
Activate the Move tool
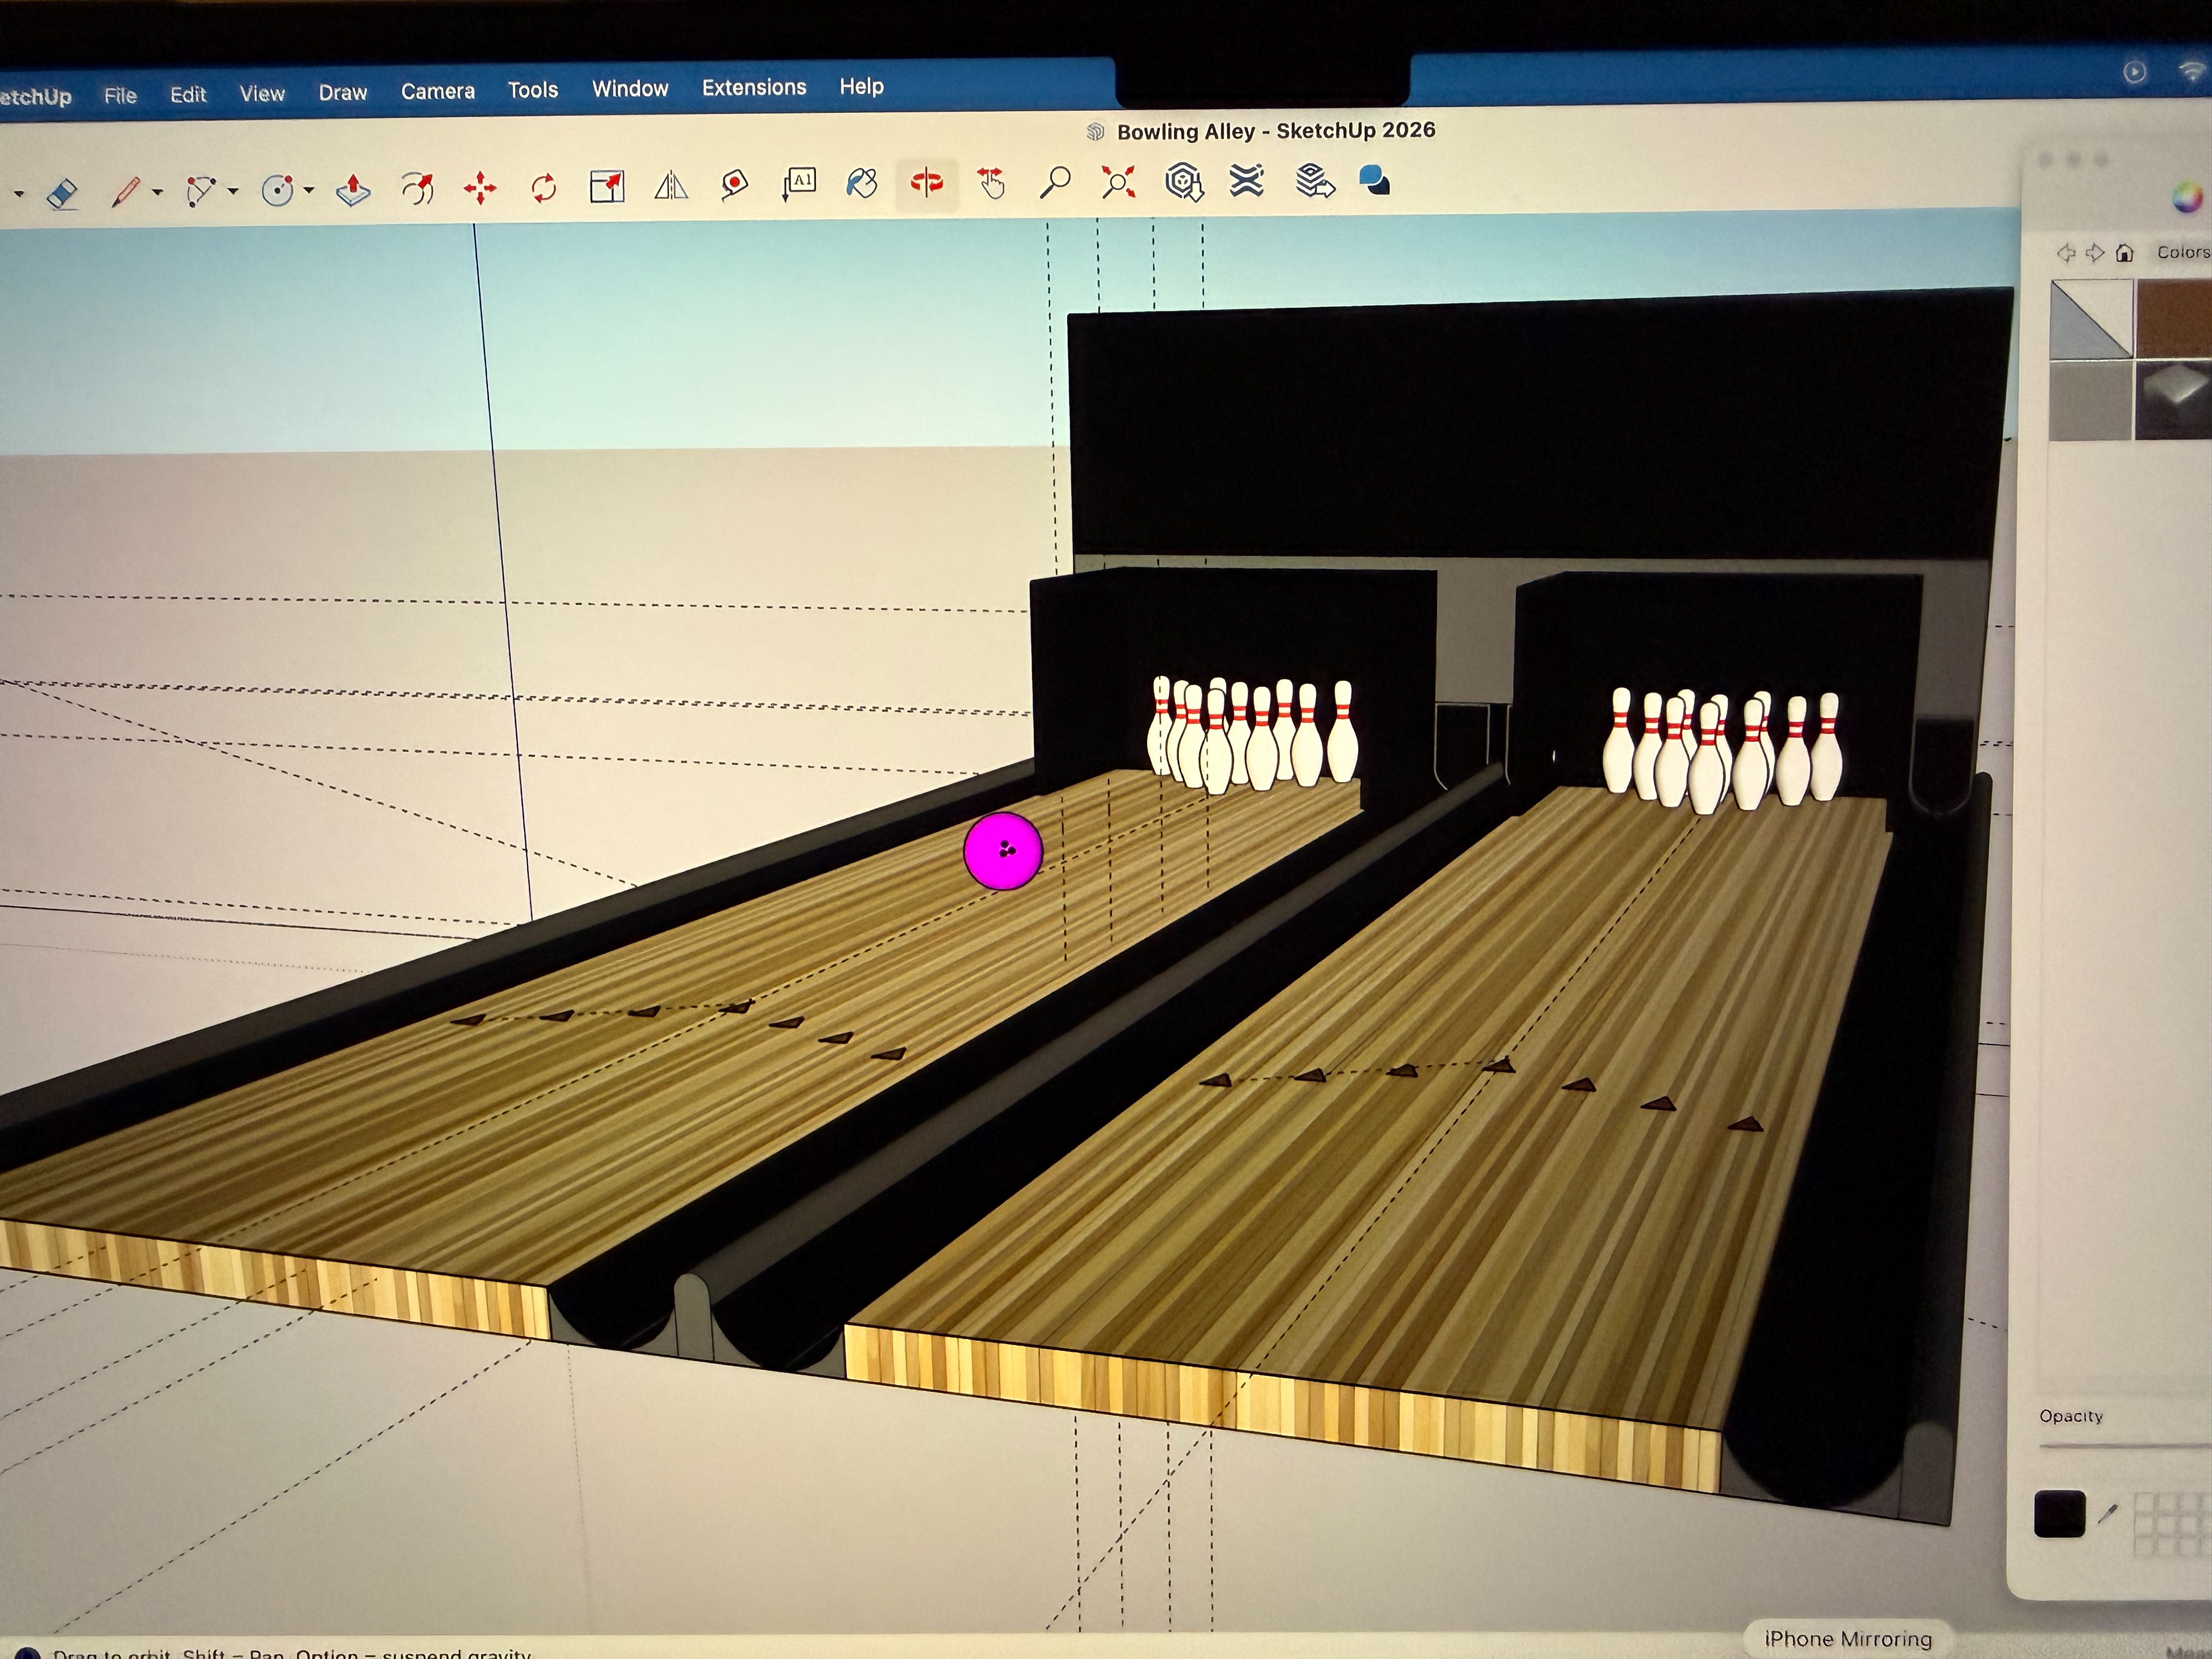[480, 188]
